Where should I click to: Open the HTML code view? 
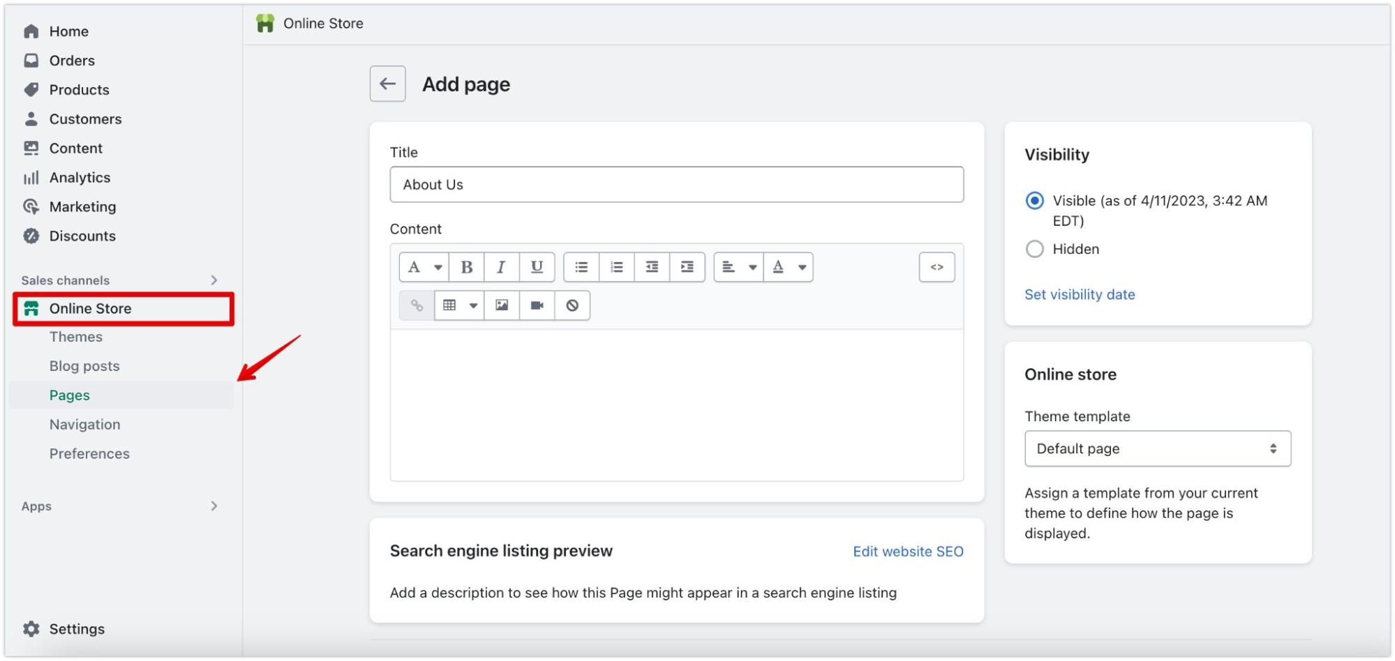coord(937,267)
